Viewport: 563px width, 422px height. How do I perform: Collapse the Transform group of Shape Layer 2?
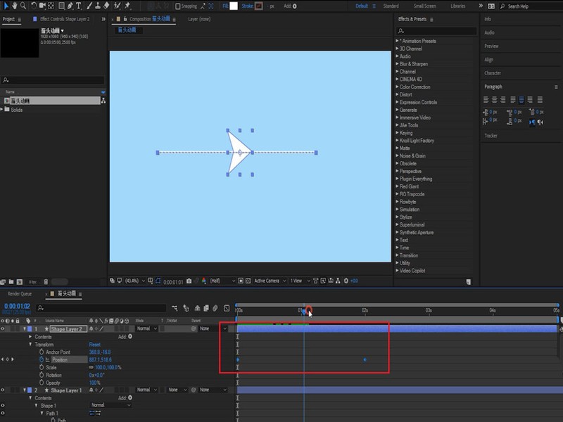point(32,345)
